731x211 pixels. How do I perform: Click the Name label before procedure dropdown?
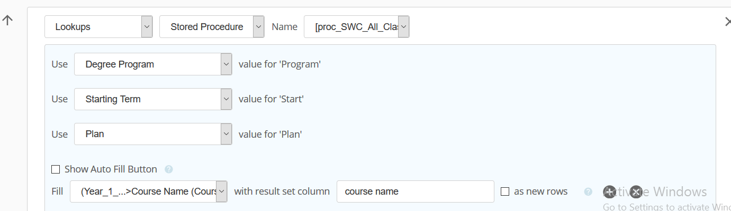click(285, 27)
